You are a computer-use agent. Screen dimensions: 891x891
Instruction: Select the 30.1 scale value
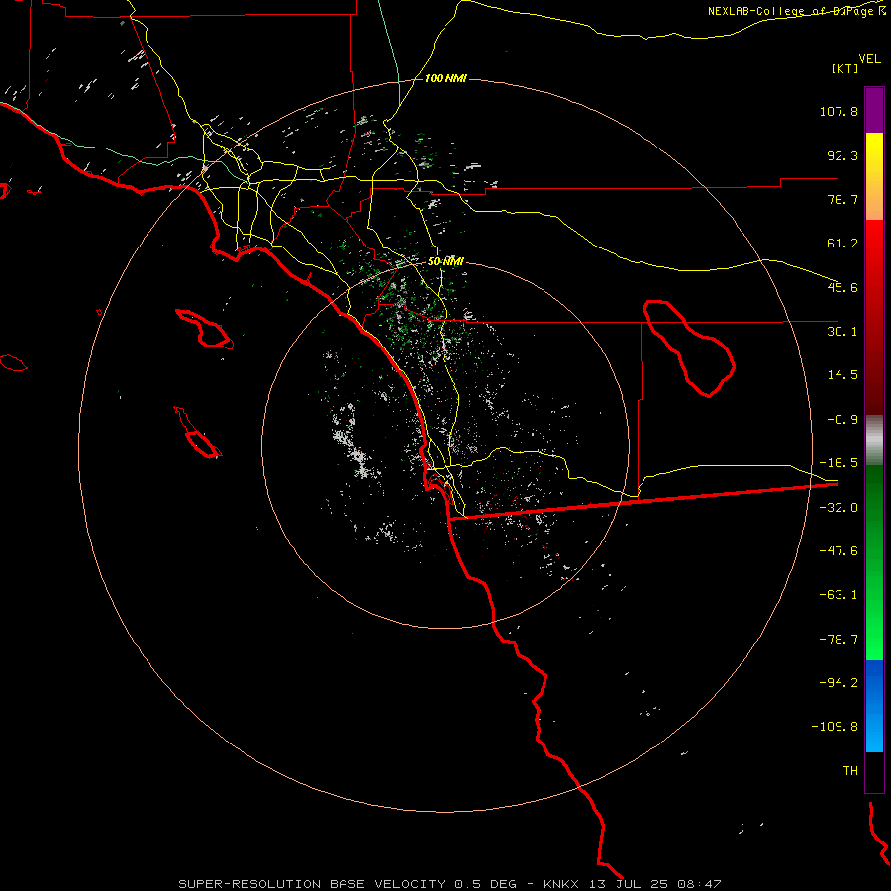coord(842,332)
